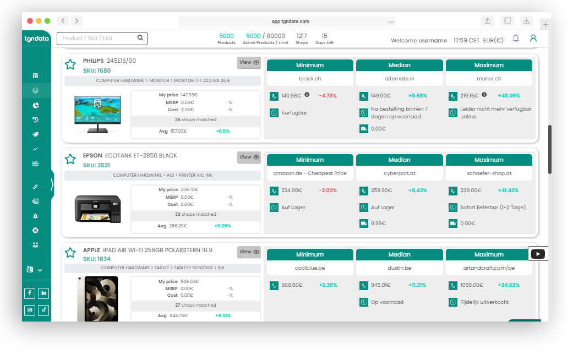Open the brack.ch minimum shop link
This screenshot has width=573, height=354.
310,79
